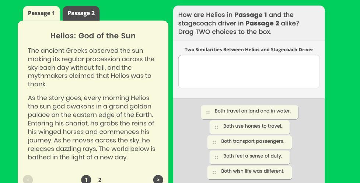Viewport: 360px width, 183px height.
Task: Select 'Both use horses to travel' choice
Action: click(253, 126)
